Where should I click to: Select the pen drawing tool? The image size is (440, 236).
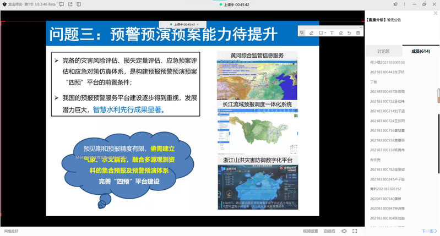312,32
